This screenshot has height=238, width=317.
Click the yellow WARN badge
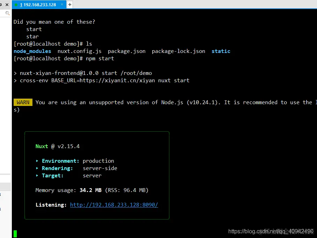click(23, 102)
